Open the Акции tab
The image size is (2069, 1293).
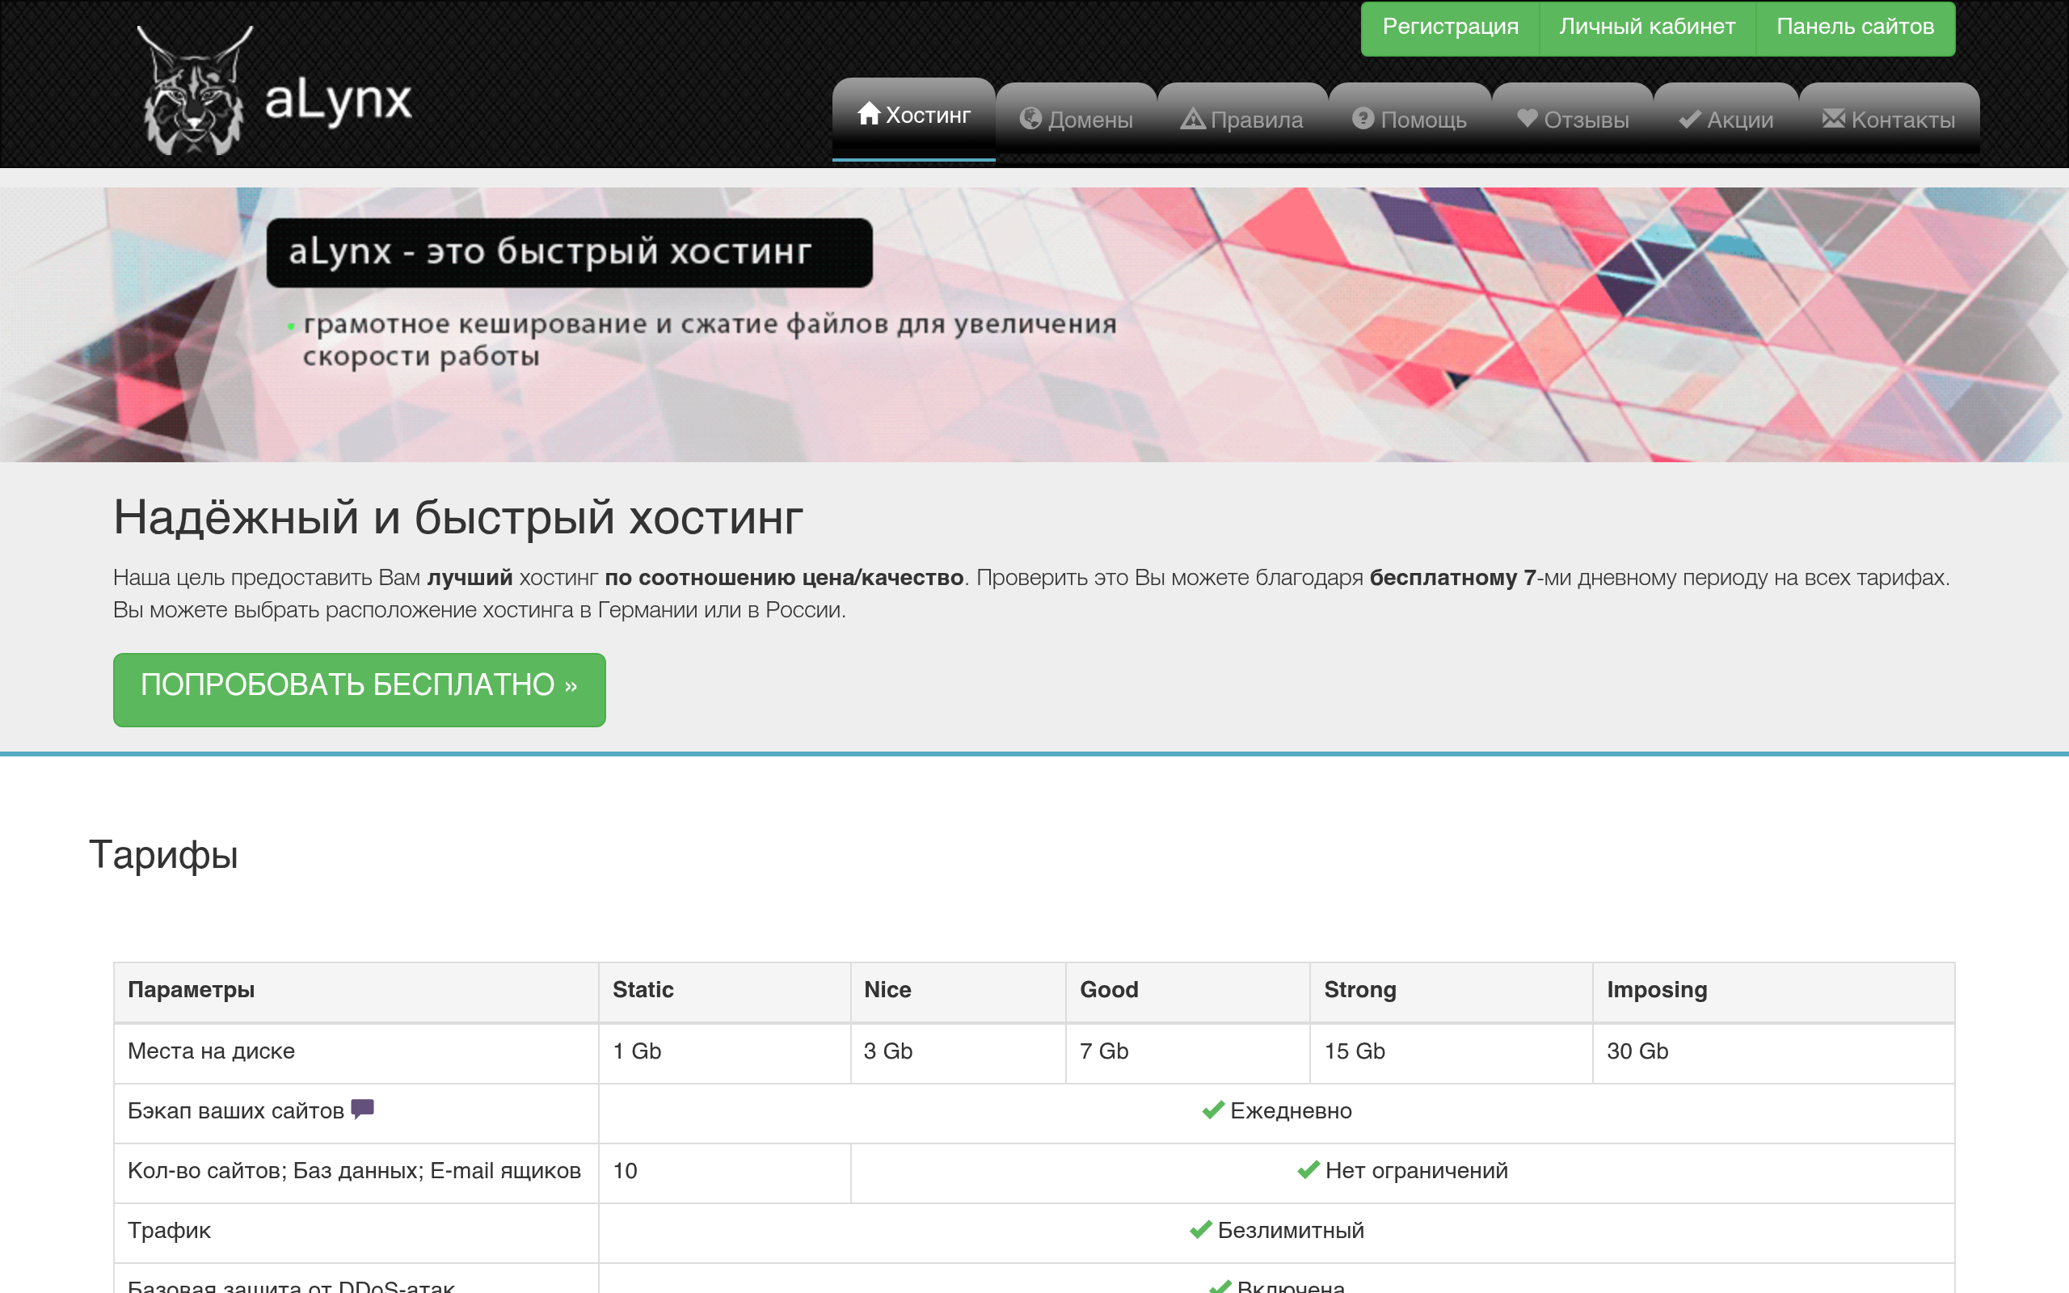pos(1726,119)
